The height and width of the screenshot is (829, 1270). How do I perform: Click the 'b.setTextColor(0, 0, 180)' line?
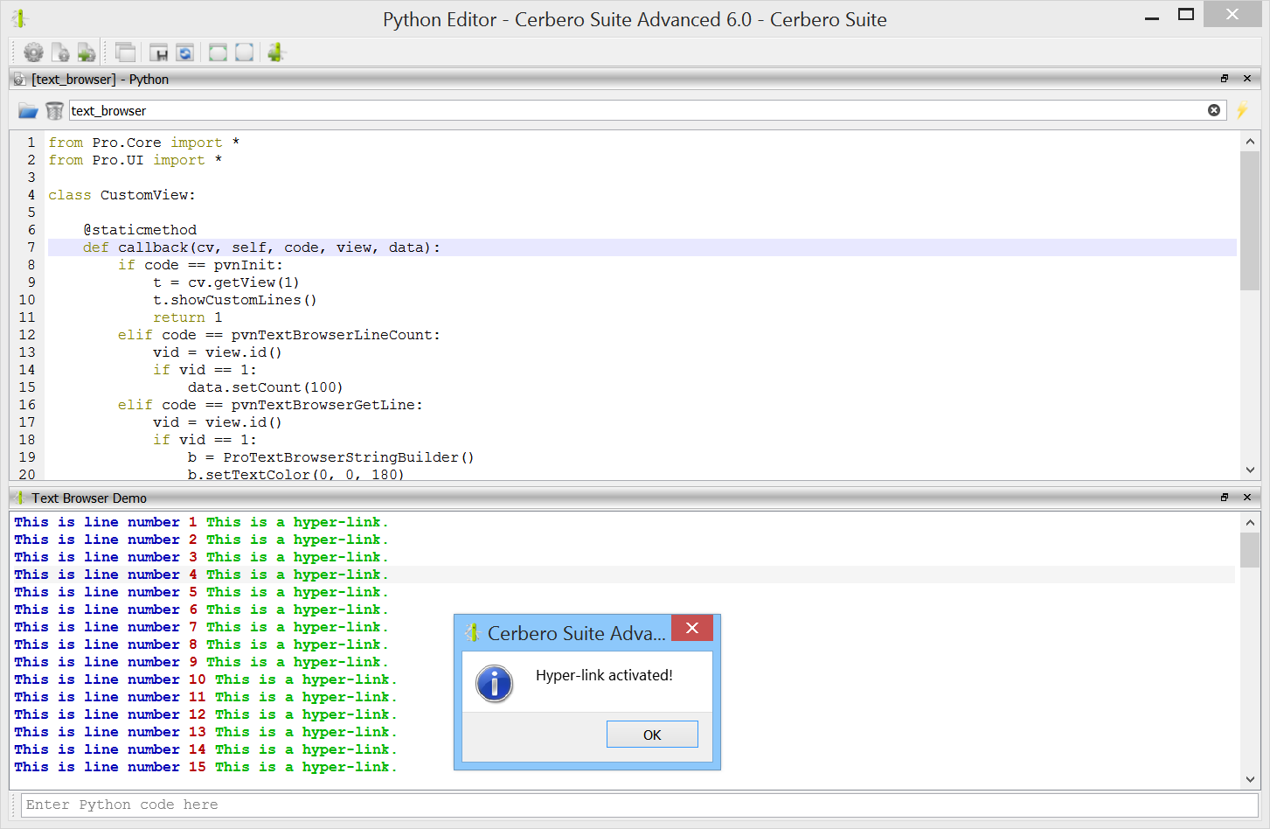pyautogui.click(x=296, y=474)
